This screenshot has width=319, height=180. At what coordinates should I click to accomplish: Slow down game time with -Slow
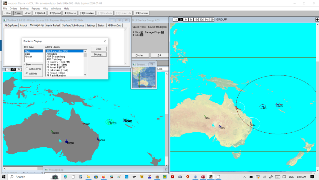pos(8,13)
